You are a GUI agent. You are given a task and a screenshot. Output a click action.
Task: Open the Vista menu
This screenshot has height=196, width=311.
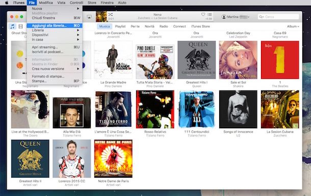[61, 3]
